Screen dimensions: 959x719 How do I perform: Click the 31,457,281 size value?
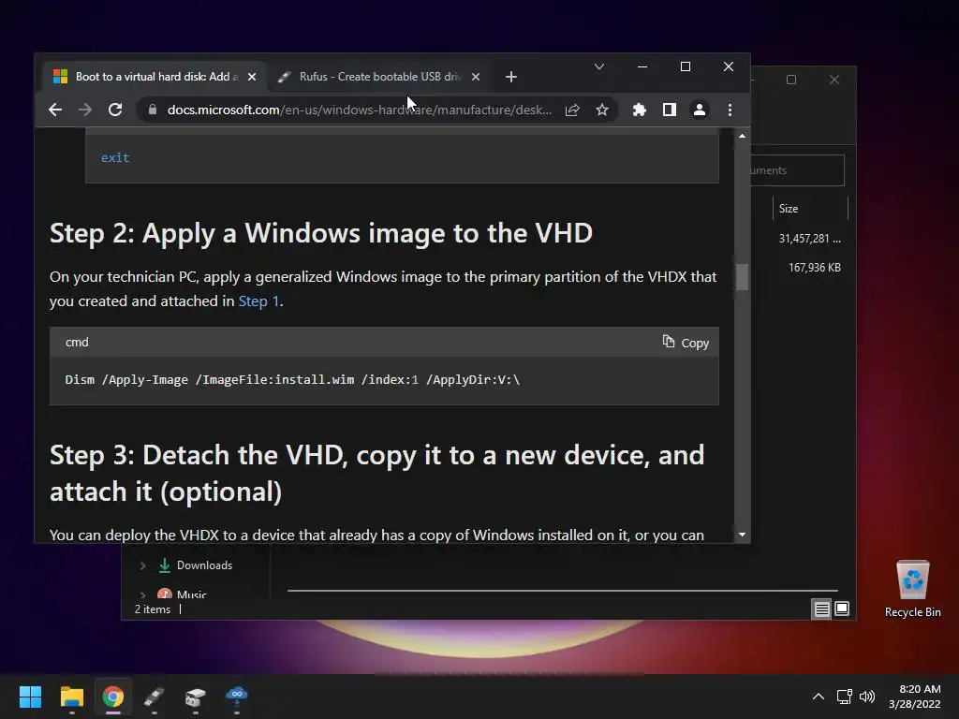coord(809,239)
